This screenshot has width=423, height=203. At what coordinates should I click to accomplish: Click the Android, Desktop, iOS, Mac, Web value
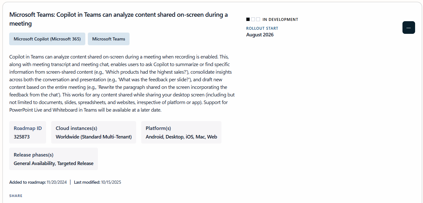(x=181, y=137)
